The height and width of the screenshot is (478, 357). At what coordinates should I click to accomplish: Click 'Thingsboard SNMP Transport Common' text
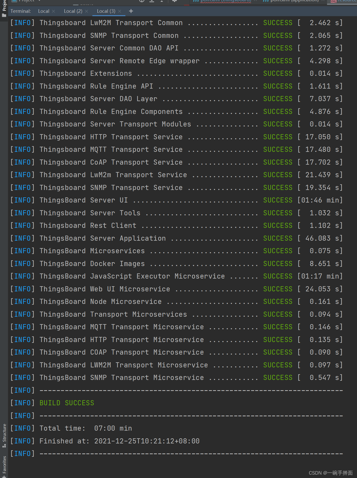(x=109, y=36)
